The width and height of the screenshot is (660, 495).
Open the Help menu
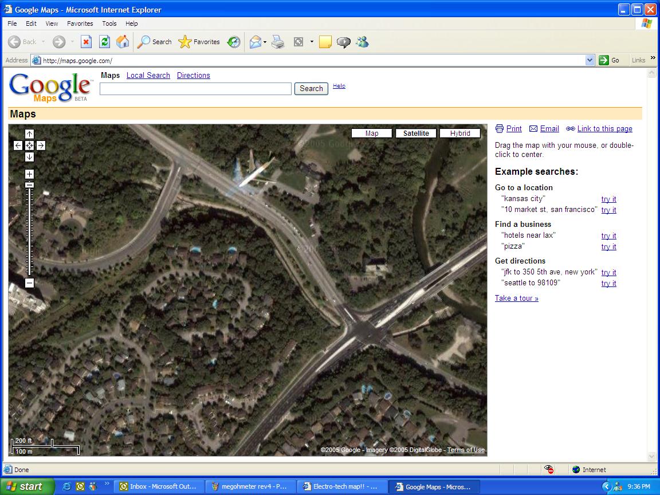[131, 23]
